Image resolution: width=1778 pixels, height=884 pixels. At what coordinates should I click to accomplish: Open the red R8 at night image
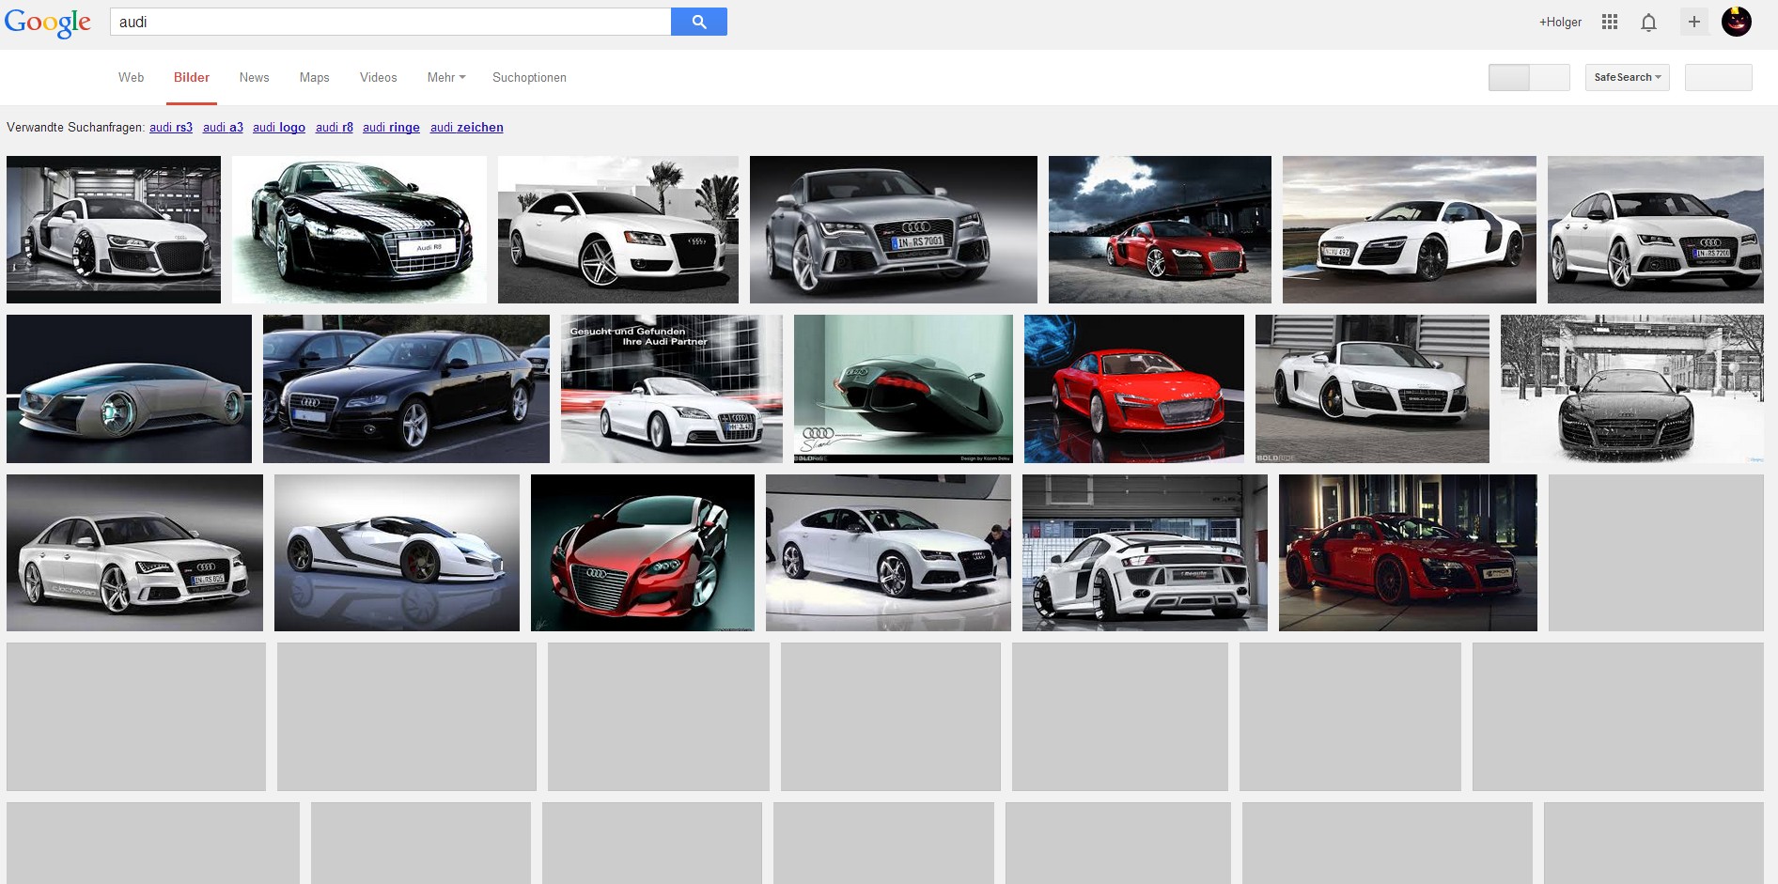pos(1408,552)
